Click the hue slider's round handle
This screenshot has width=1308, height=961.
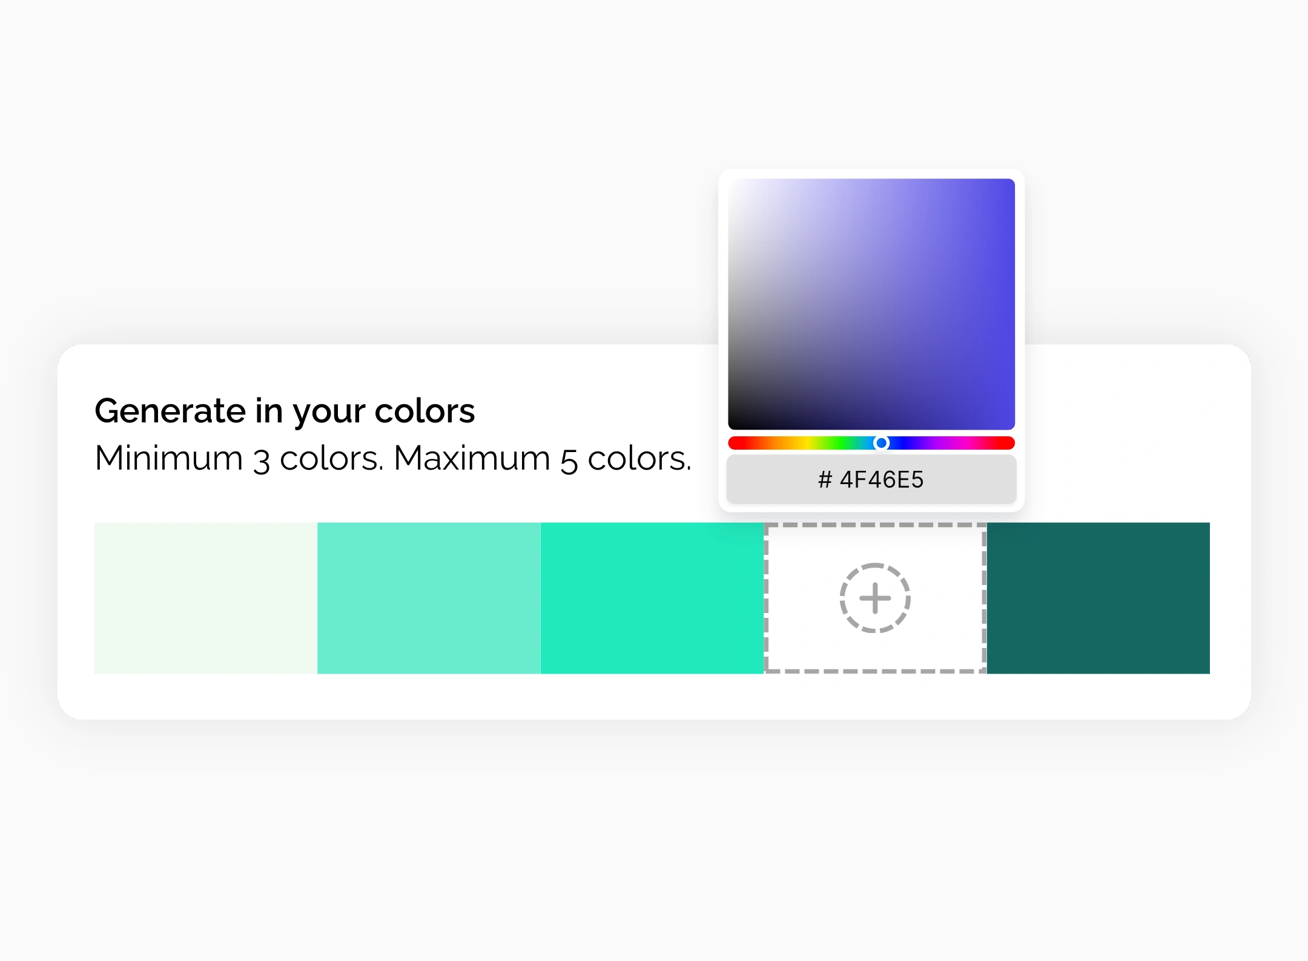[x=882, y=443]
